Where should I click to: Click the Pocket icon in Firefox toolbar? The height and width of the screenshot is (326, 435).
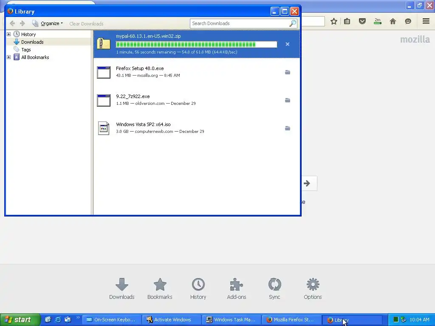[x=362, y=21]
